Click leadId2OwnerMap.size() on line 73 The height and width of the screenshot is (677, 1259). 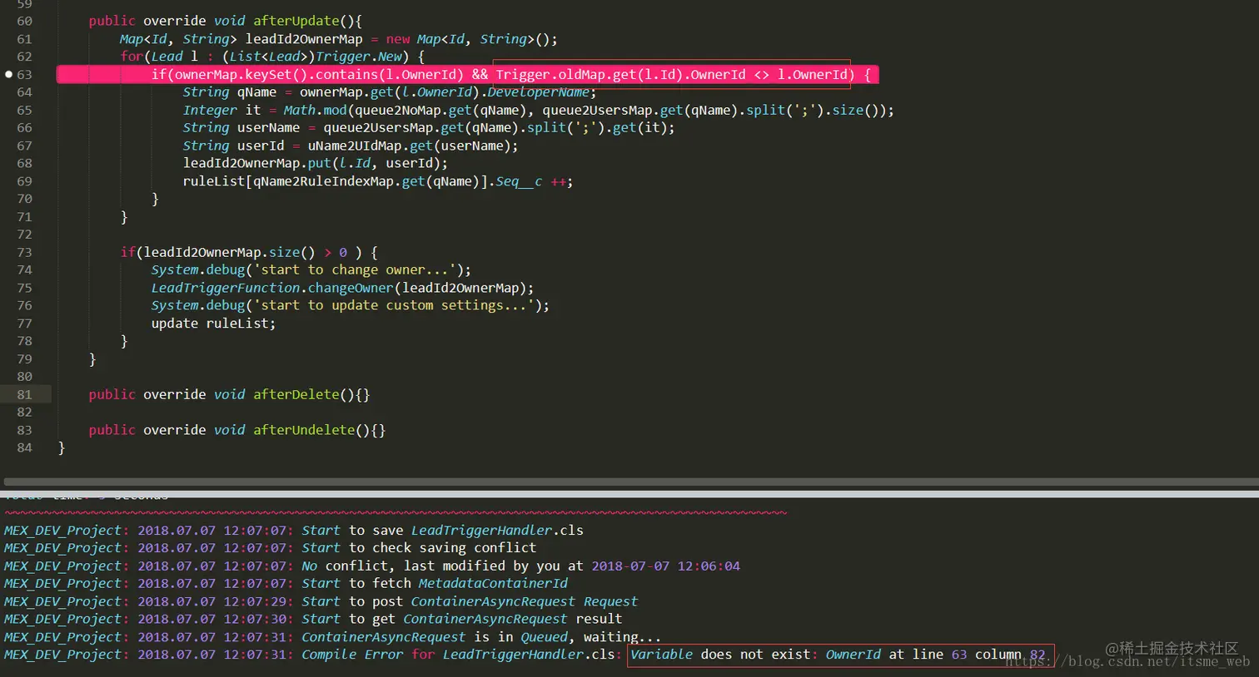[x=230, y=252]
